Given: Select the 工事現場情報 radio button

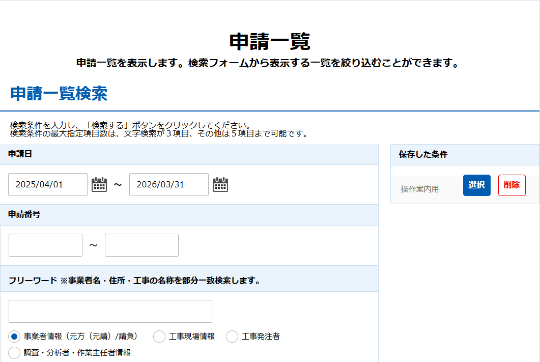Looking at the screenshot, I should [159, 337].
